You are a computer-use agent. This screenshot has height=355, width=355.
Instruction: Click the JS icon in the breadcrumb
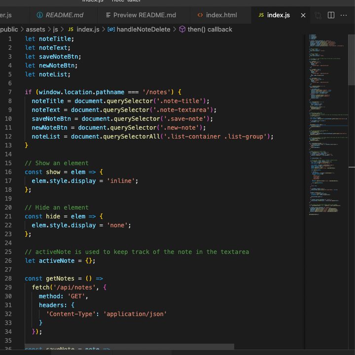(71, 30)
